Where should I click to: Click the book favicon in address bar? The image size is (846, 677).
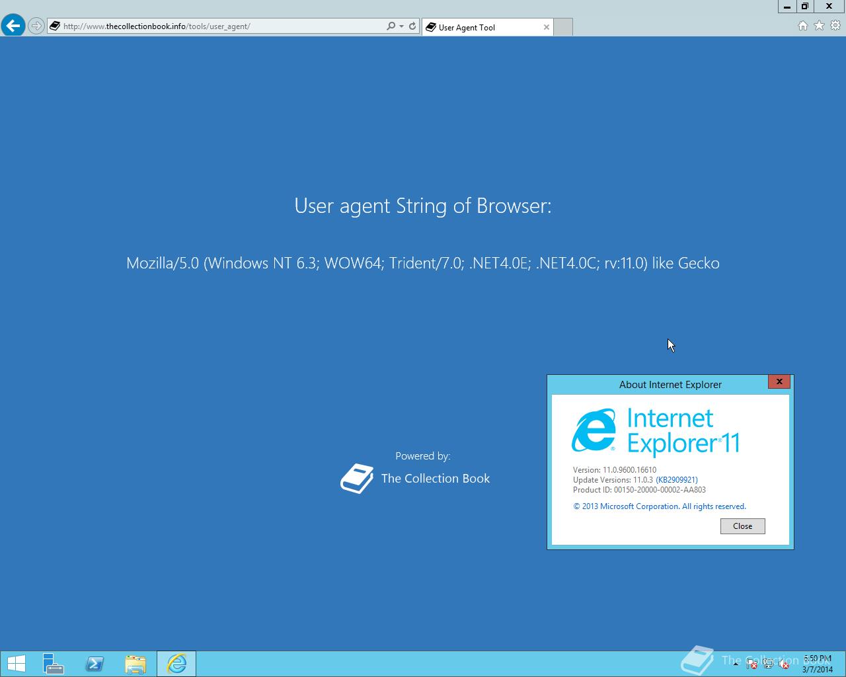click(x=55, y=26)
